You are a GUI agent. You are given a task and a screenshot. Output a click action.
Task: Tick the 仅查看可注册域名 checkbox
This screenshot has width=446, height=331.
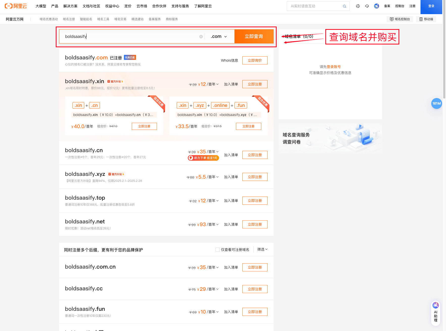pos(218,250)
